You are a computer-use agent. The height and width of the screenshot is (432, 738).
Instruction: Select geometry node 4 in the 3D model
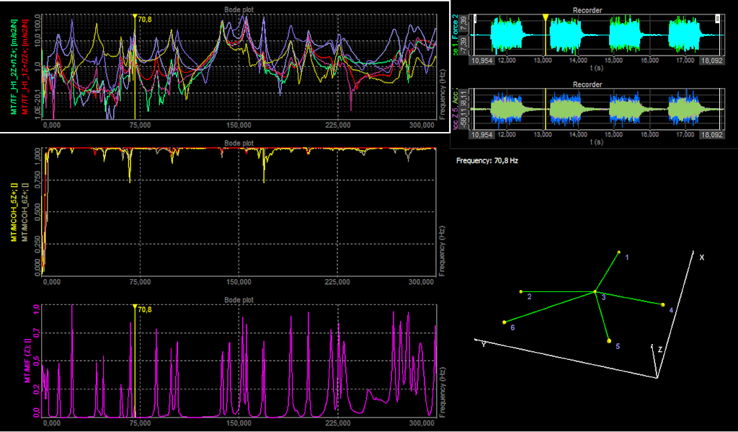click(663, 305)
